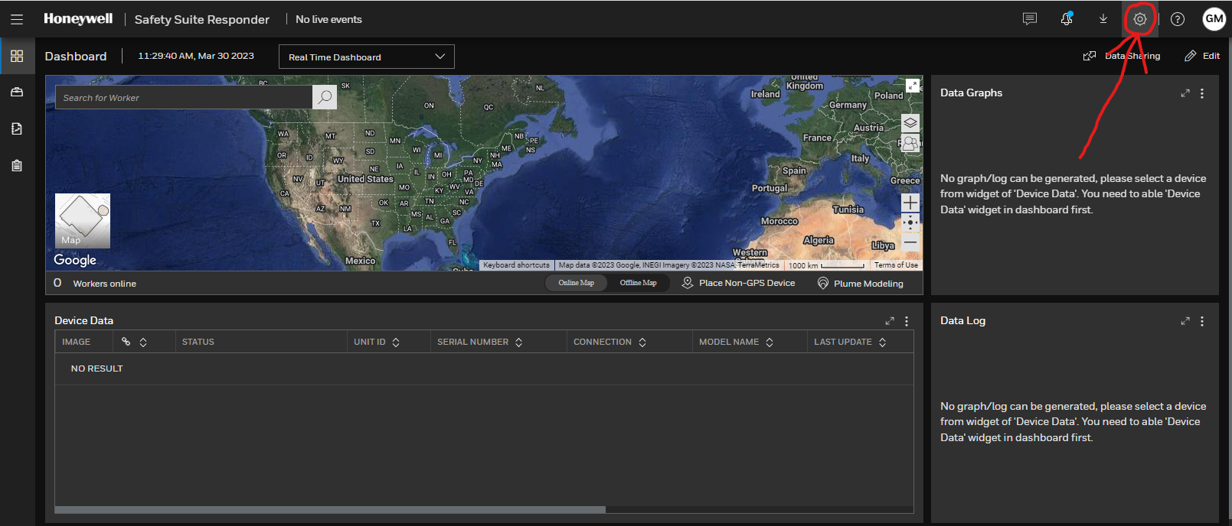Click the Device Data horizontal scrollbar
The height and width of the screenshot is (526, 1232).
330,509
